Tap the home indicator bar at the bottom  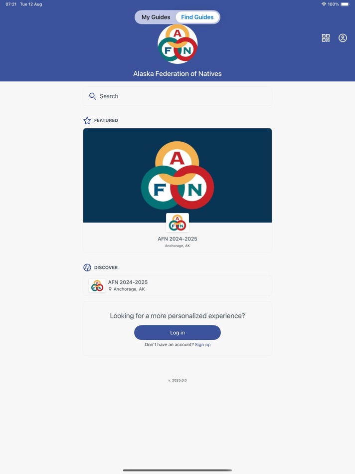[177, 470]
